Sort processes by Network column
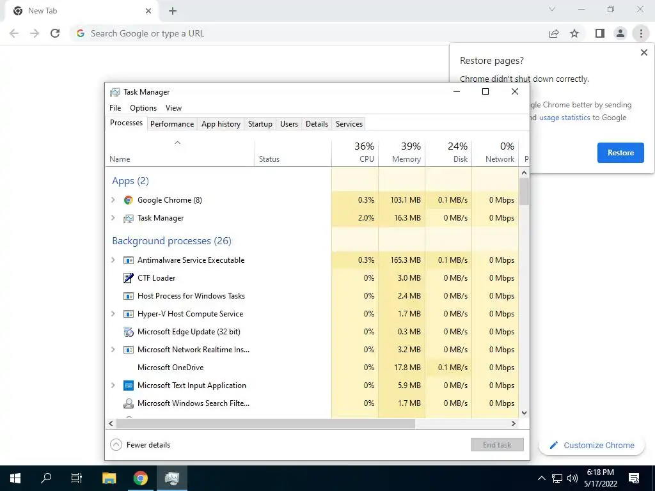 pyautogui.click(x=496, y=153)
